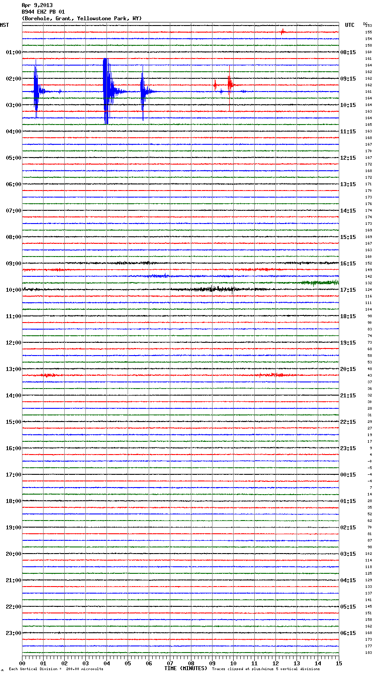374x675 pixels.
Task: Select the 21:00 MST row label
Action: (13, 580)
